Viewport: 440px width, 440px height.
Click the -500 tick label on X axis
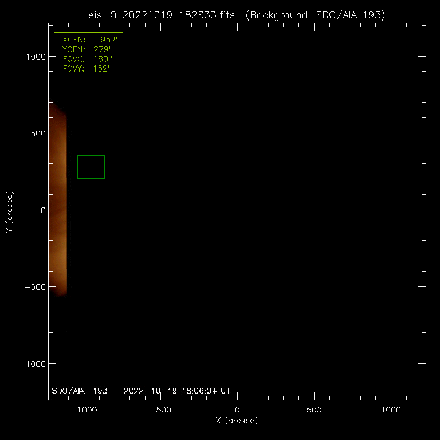160,410
